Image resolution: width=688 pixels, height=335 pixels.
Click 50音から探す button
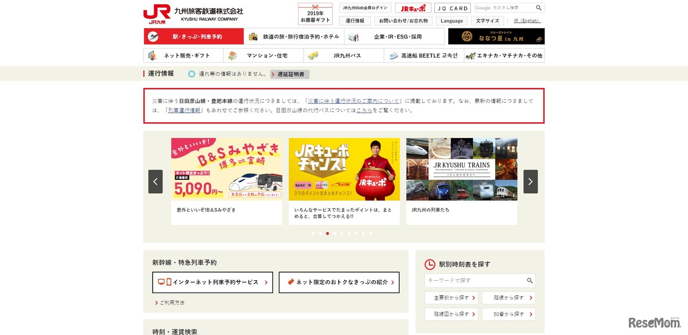click(x=508, y=315)
